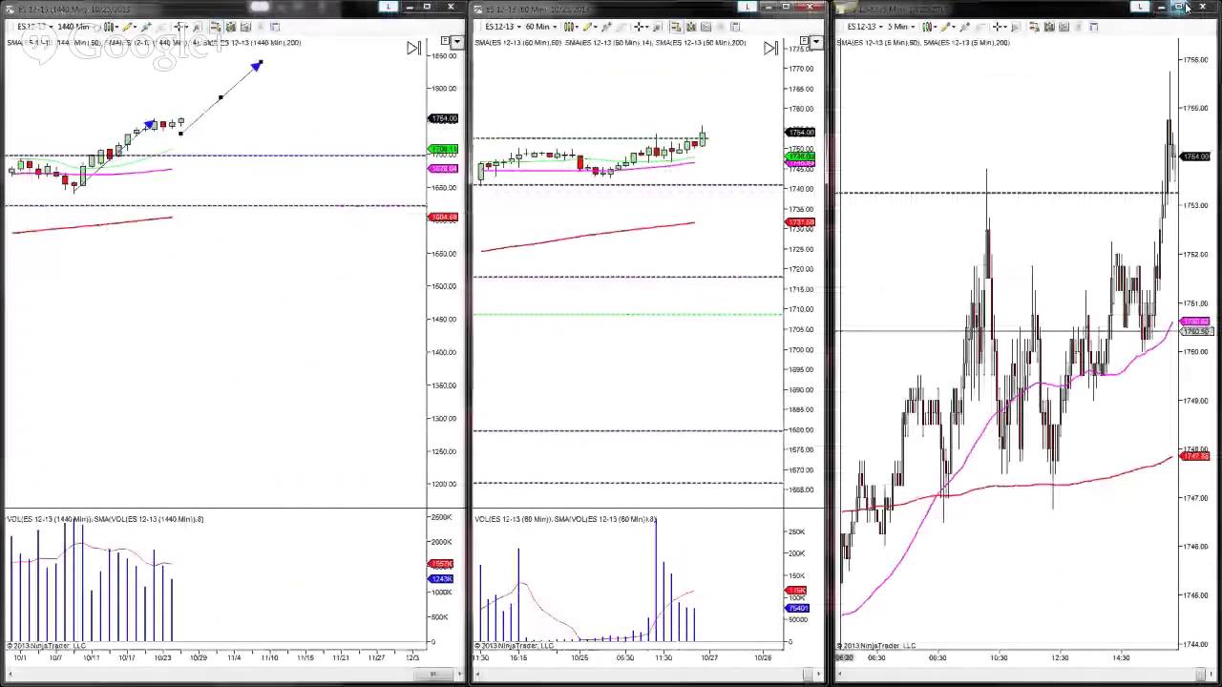The image size is (1222, 687).
Task: Open chart style dropdown in 5 Min chart toolbar
Action: tap(929, 27)
